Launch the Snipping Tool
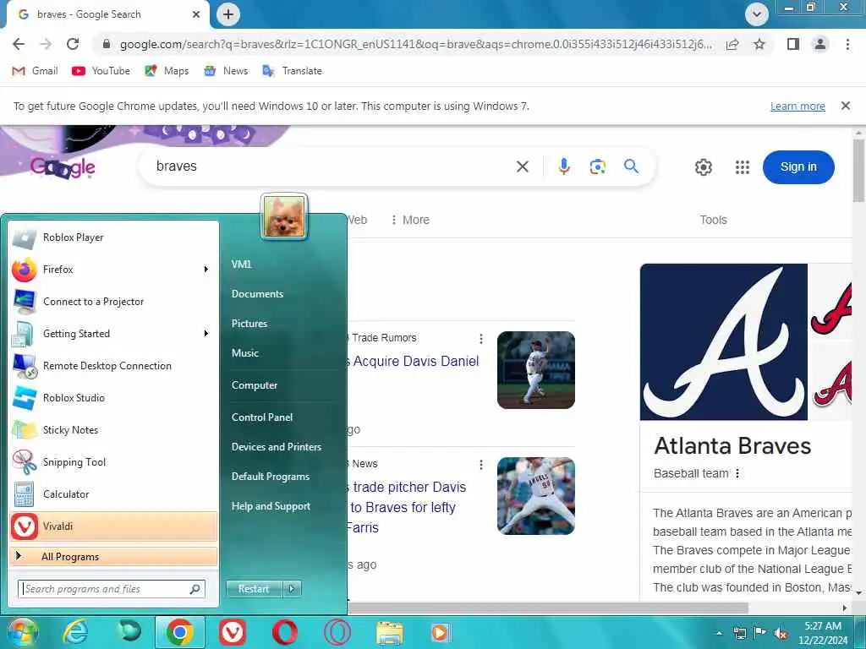The width and height of the screenshot is (866, 649). pos(113,462)
